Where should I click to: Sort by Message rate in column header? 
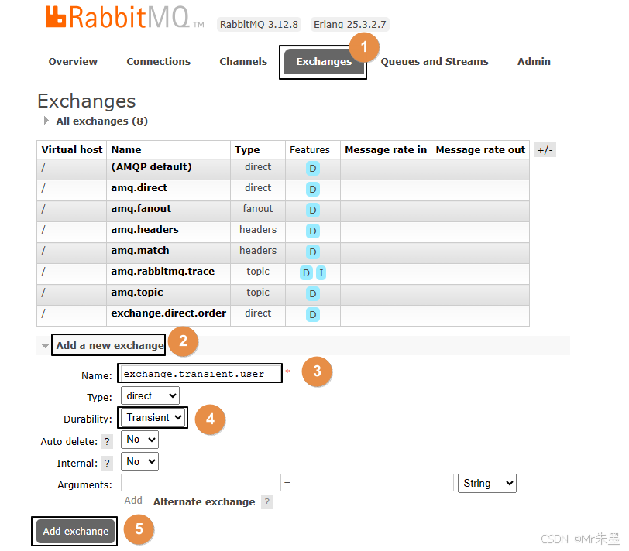[x=386, y=150]
